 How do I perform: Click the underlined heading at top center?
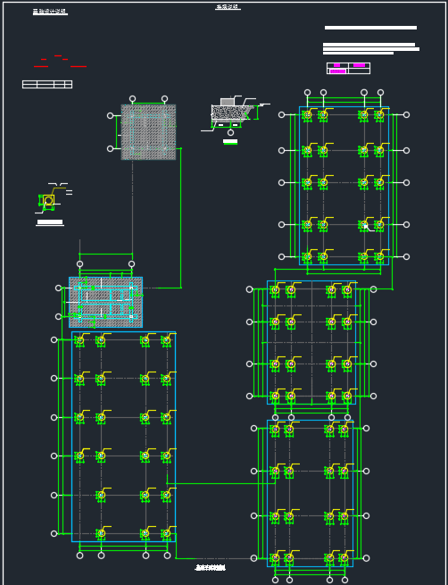[228, 7]
